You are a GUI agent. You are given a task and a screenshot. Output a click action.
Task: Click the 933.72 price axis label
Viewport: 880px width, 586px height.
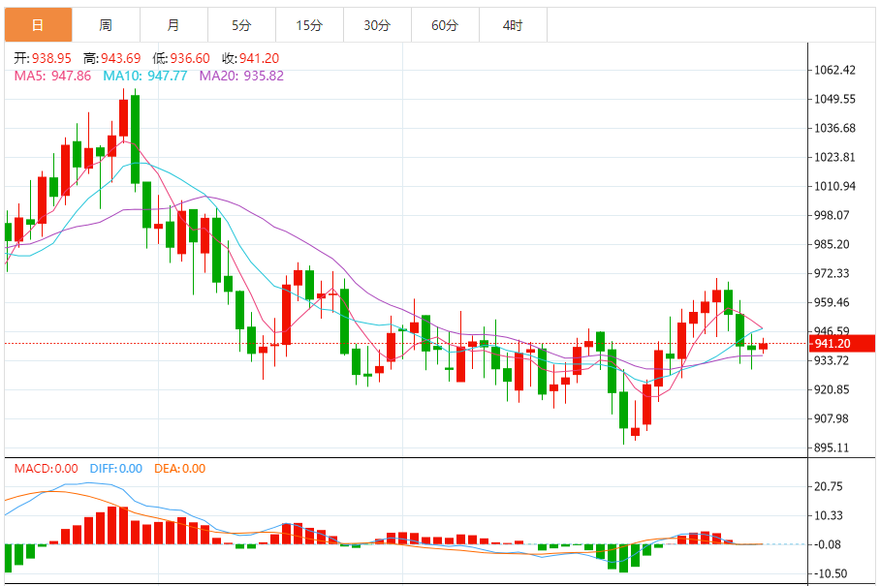832,360
